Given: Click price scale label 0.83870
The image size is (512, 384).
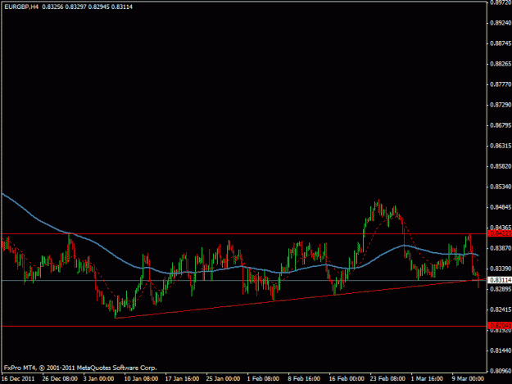Looking at the screenshot, I should click(x=501, y=248).
